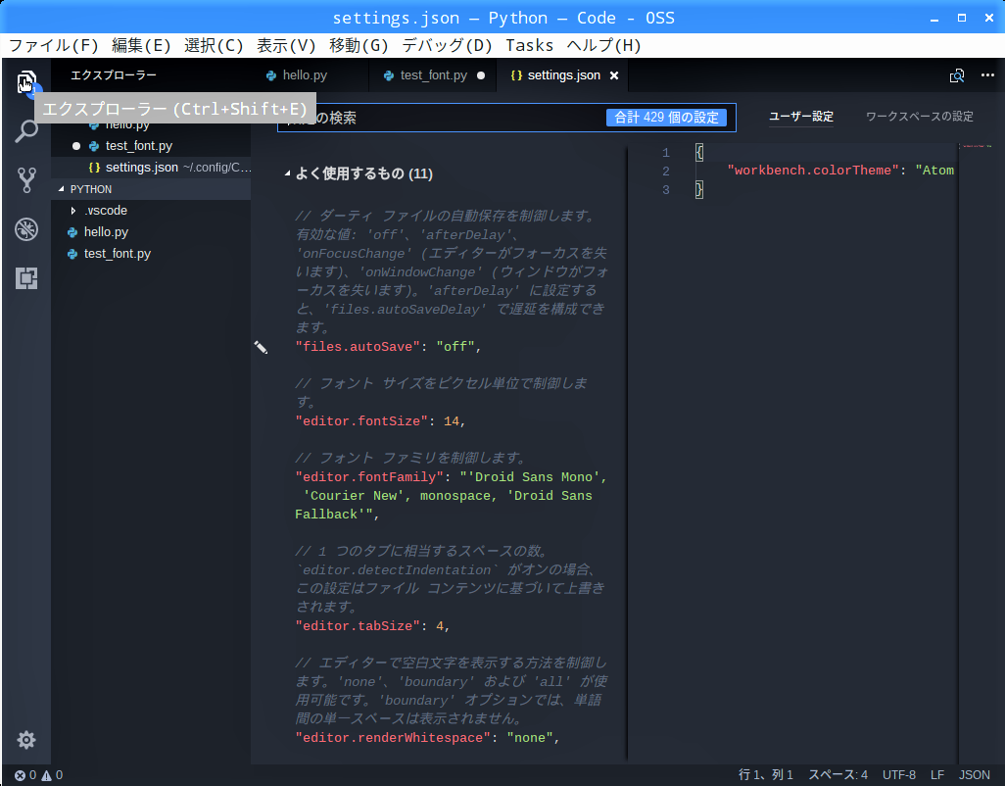Switch to ワークスペースの設定 tab
The width and height of the screenshot is (1005, 786).
919,117
